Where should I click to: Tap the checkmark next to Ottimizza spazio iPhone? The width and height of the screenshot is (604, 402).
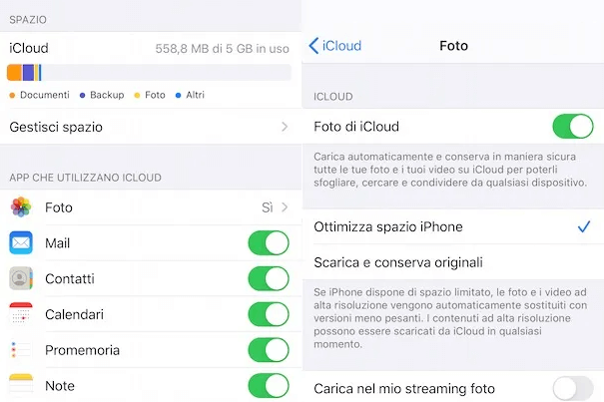click(584, 226)
